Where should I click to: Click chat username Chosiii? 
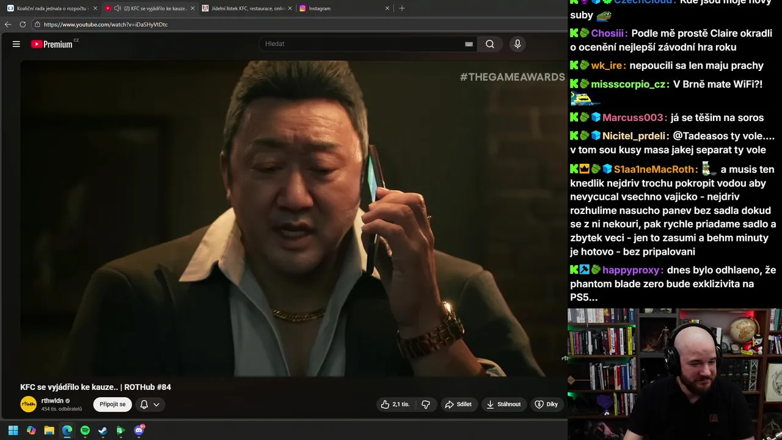pos(608,34)
